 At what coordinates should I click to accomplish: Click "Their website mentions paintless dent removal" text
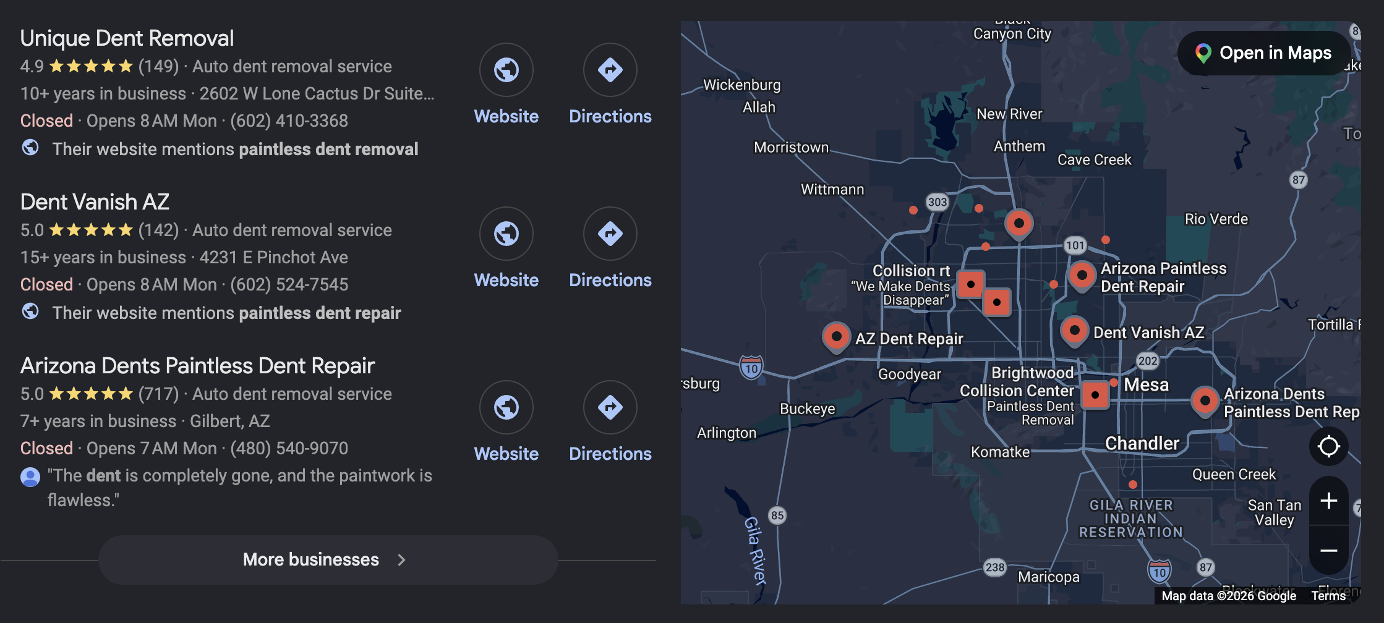235,149
